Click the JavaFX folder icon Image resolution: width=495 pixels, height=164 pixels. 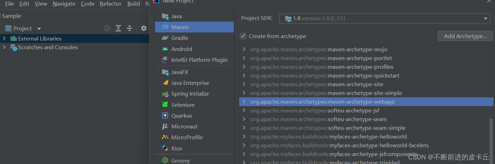[x=165, y=72]
